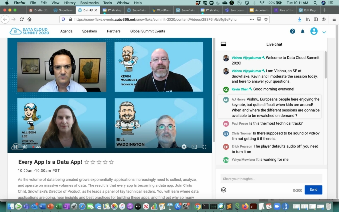Image resolution: width=339 pixels, height=212 pixels.
Task: Open the user profile avatar menu
Action: (314, 31)
